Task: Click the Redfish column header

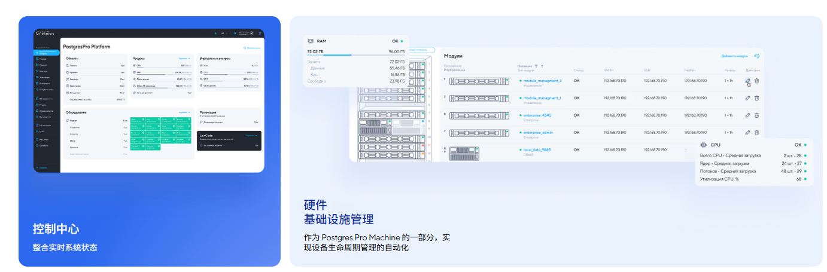Action: point(689,71)
